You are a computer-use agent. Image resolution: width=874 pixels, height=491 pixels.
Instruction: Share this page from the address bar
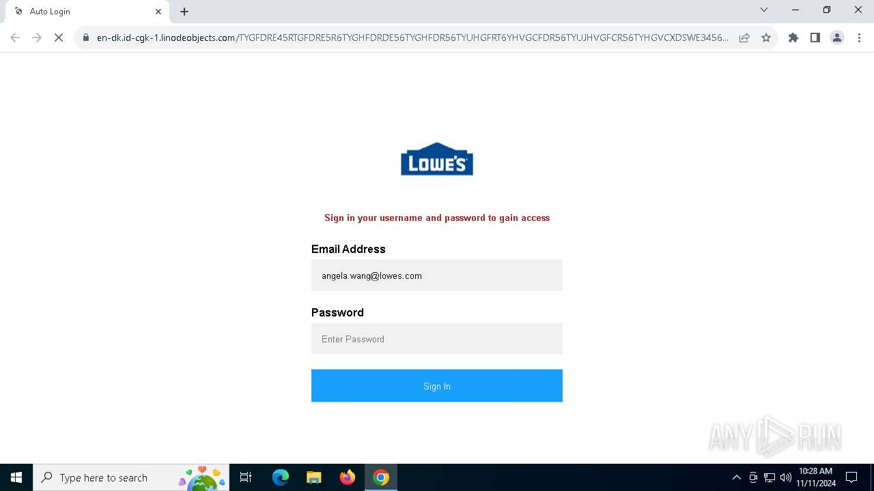(x=744, y=38)
